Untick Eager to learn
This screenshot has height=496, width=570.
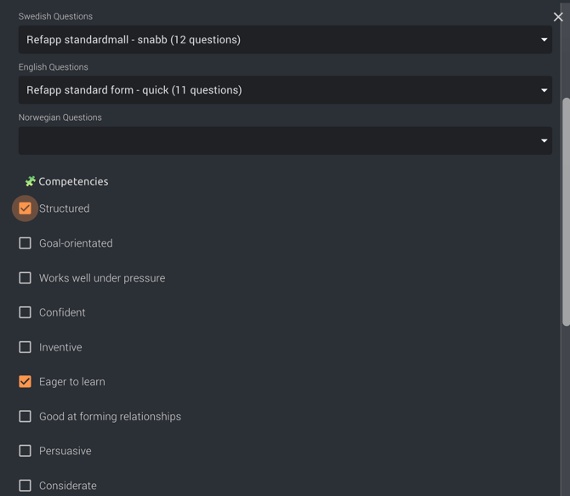click(x=25, y=381)
